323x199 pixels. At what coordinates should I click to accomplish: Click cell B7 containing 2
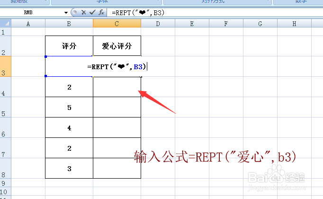(69, 148)
